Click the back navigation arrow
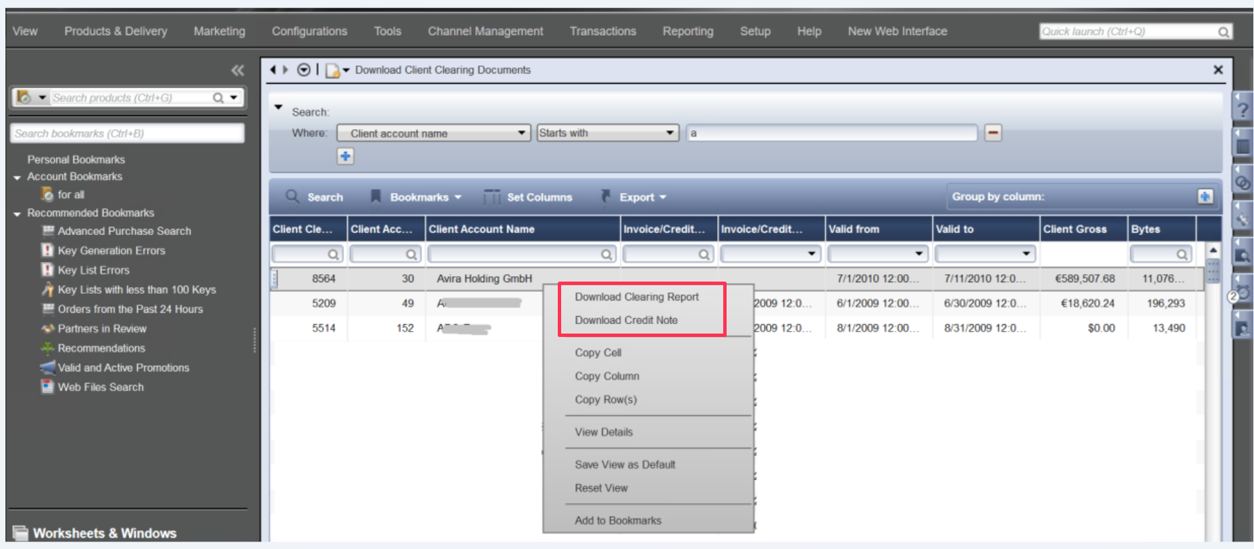Image resolution: width=1254 pixels, height=549 pixels. pos(273,70)
